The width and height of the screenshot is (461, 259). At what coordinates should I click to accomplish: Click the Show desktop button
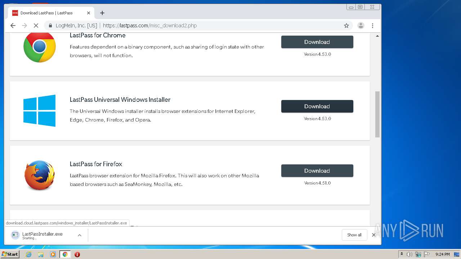[457, 254]
